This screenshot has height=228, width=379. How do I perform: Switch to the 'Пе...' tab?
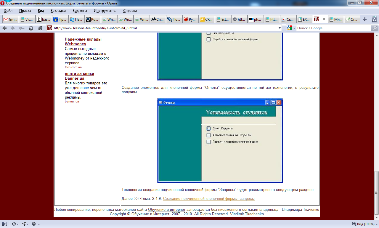click(x=77, y=19)
